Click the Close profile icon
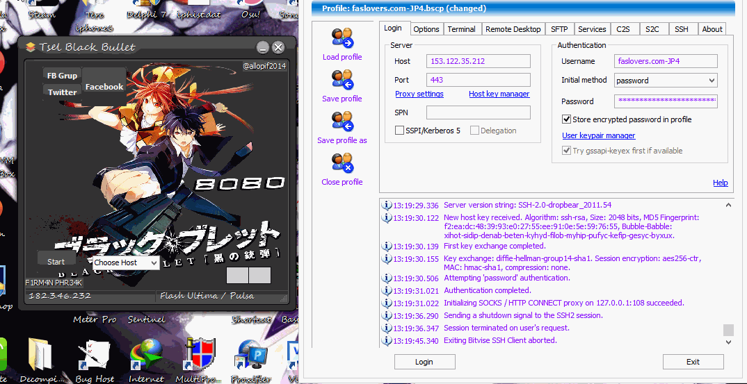747x384 pixels. (x=342, y=162)
